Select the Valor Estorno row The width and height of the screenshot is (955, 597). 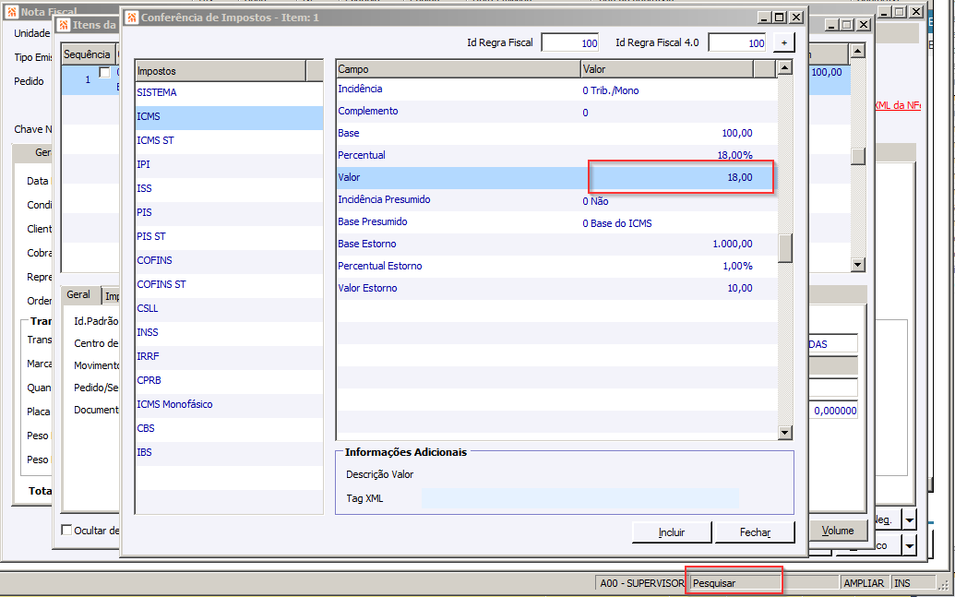556,288
